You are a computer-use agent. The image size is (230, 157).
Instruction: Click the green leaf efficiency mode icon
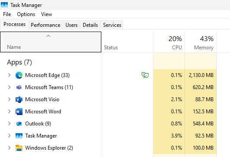(145, 75)
